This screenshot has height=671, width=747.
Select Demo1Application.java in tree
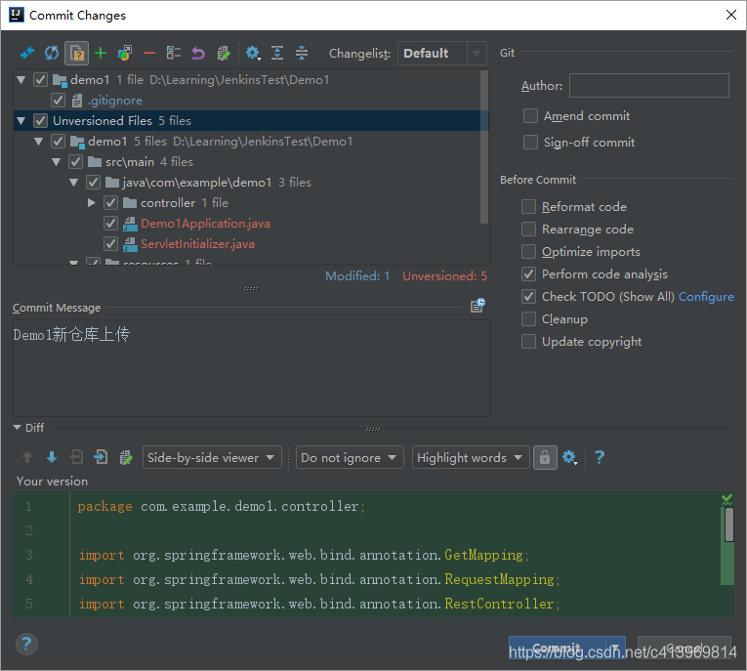point(205,223)
